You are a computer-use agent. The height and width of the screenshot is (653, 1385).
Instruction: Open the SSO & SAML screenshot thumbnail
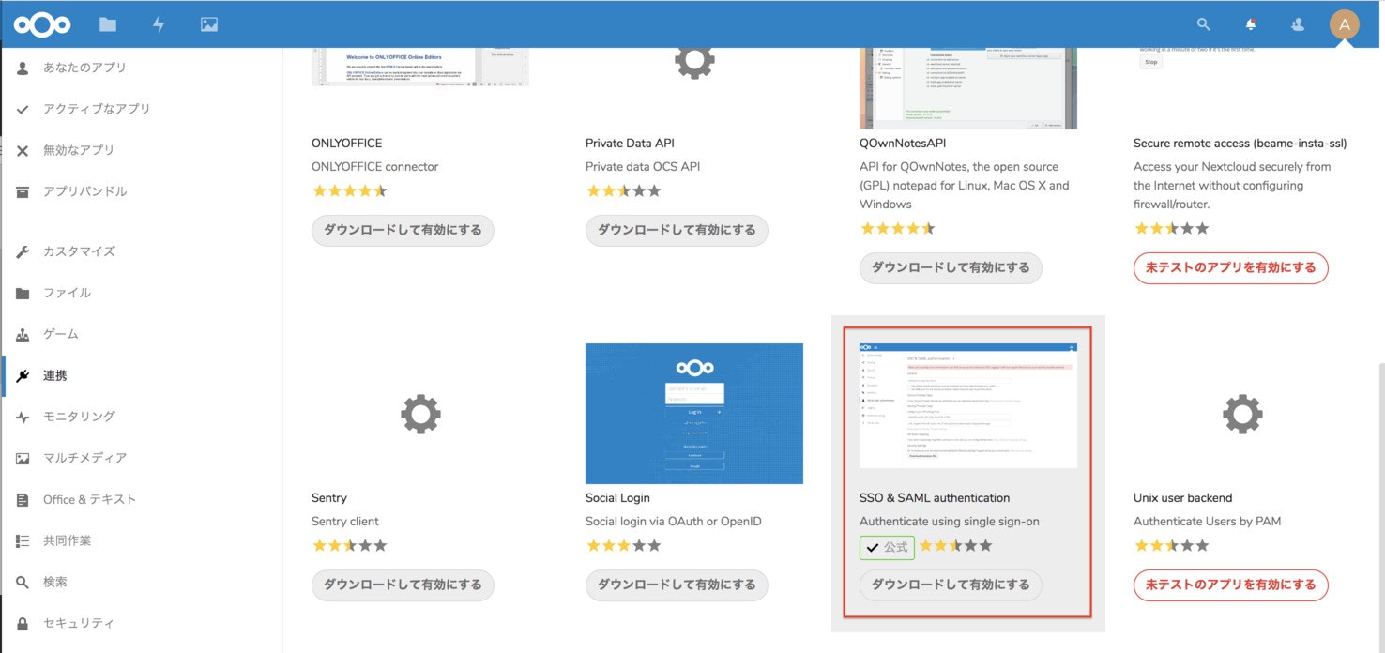tap(968, 406)
